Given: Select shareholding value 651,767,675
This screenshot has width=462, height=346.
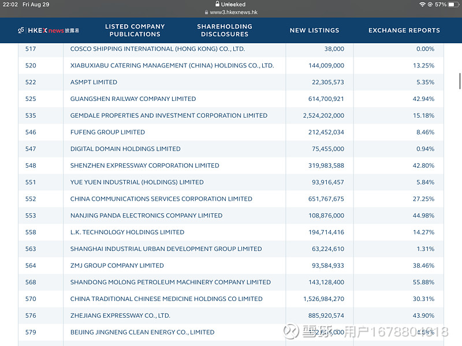Looking at the screenshot, I should coord(326,199).
